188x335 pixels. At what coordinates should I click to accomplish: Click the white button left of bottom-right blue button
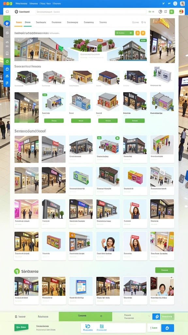click(154, 328)
